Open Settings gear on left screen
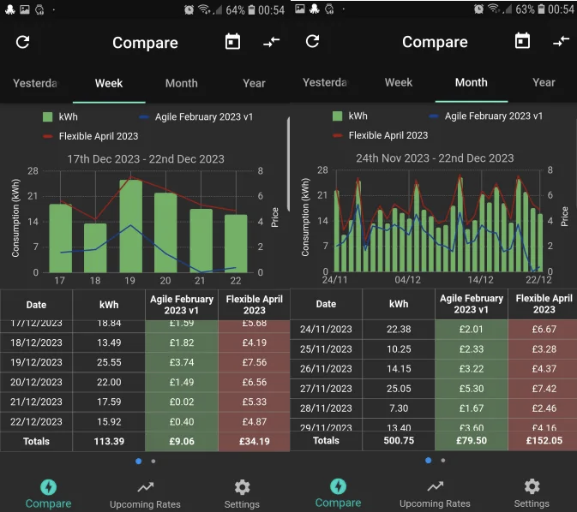 (242, 494)
